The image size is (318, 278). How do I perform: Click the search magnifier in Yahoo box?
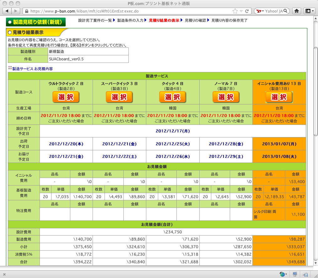point(286,11)
